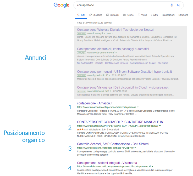Click the Notizie newspaper icon

tap(124, 15)
